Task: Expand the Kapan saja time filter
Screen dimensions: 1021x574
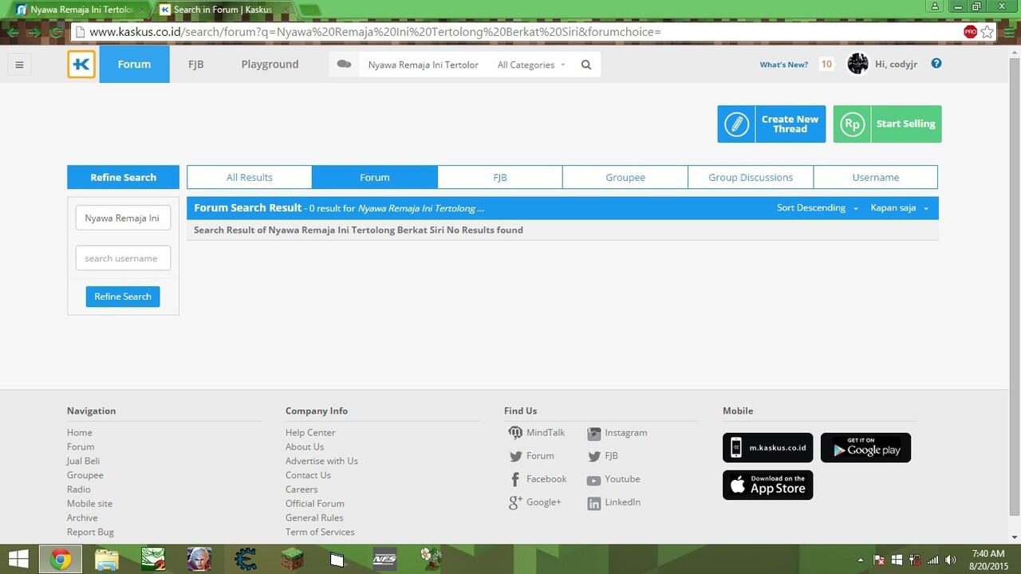Action: [x=899, y=208]
